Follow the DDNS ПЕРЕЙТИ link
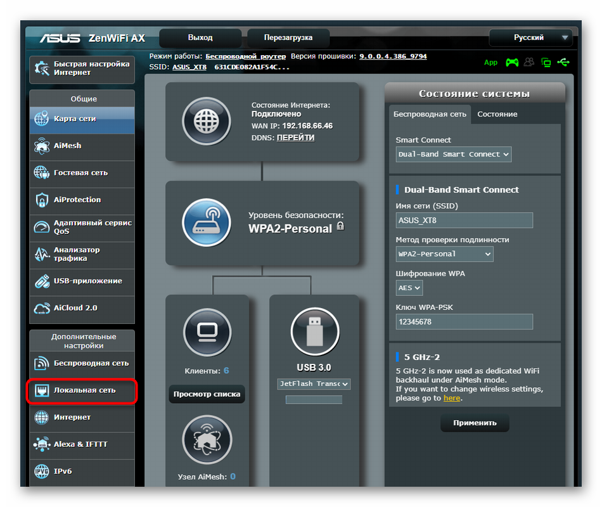This screenshot has height=507, width=602. point(295,138)
